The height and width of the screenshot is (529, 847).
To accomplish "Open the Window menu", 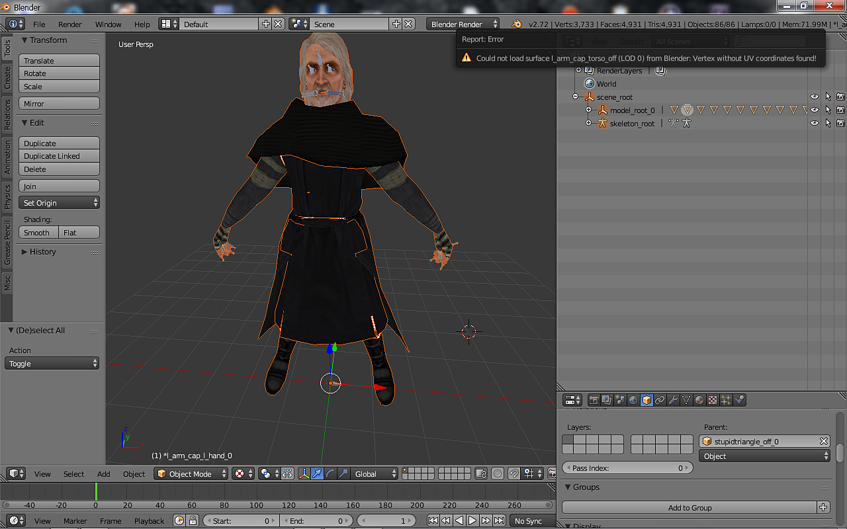I will (109, 24).
